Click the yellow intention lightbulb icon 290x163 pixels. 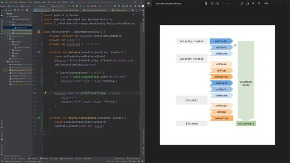click(x=45, y=93)
